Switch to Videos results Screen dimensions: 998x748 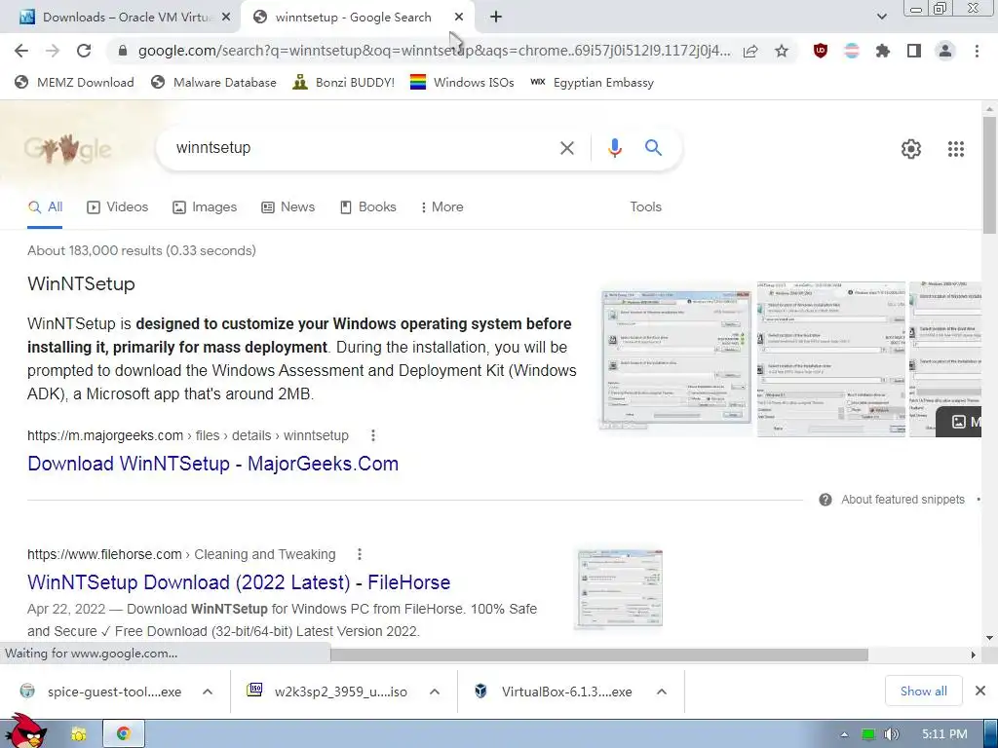pyautogui.click(x=118, y=207)
